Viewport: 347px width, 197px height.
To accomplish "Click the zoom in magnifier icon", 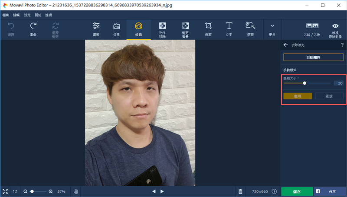I will (51, 191).
